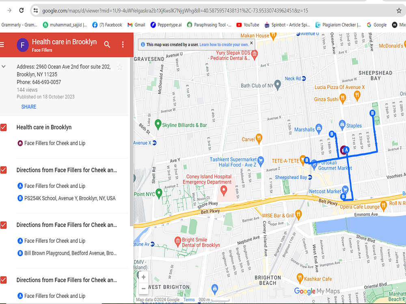Click the Bright Smile Dental pin
This screenshot has height=304, width=406.
(177, 242)
